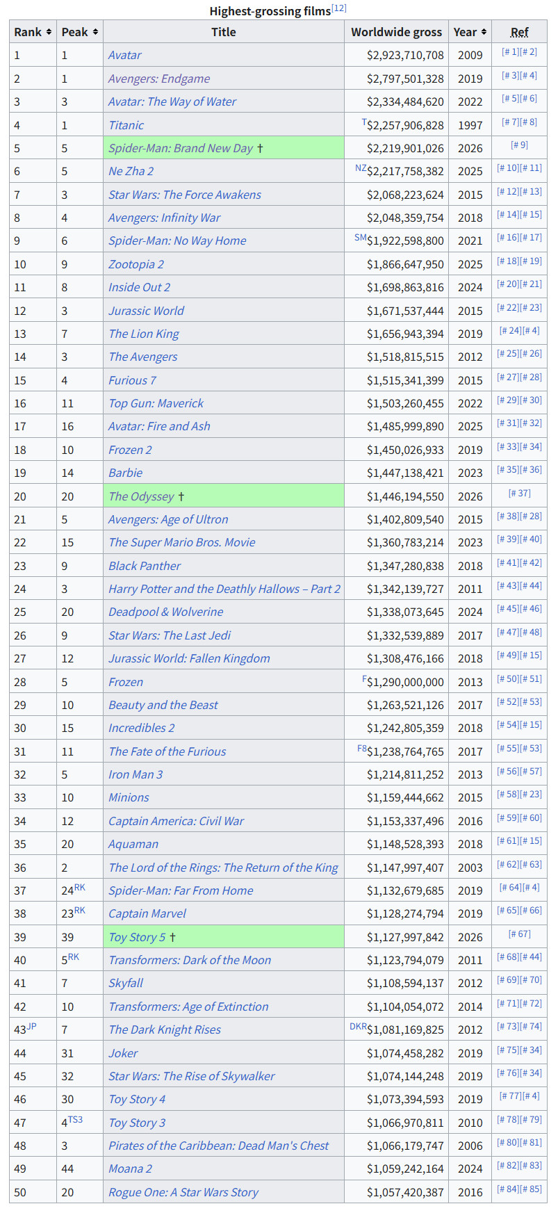Open The Fate of the Furious link
Viewport: 558px width, 1213px height.
[x=167, y=751]
